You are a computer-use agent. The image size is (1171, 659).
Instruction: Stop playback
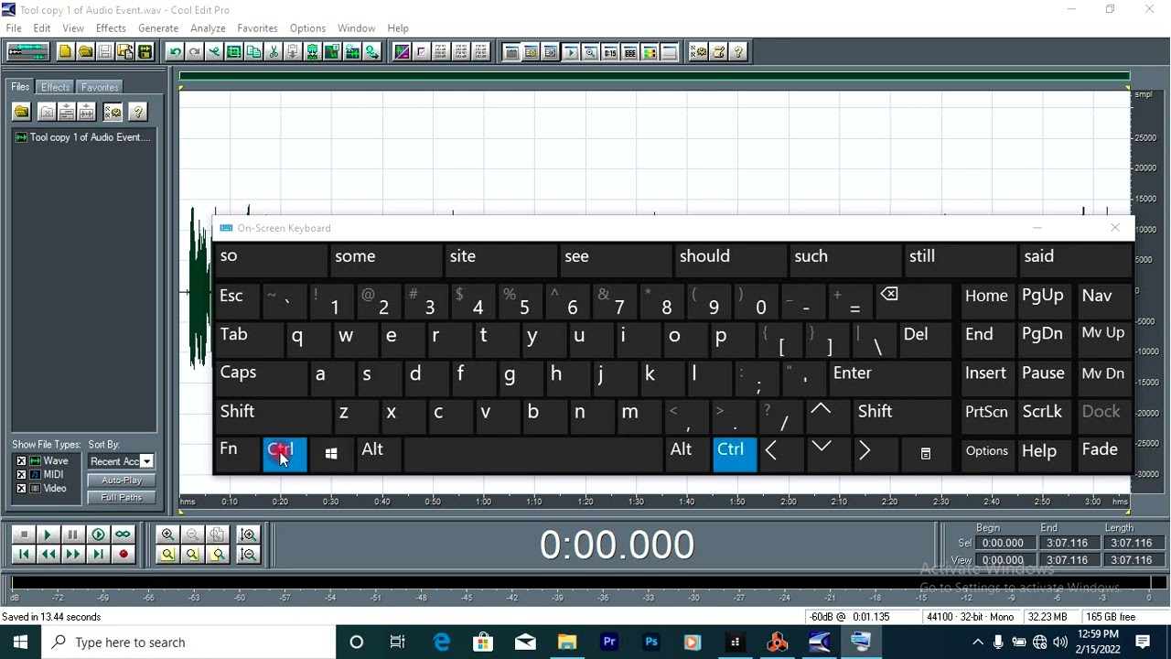23,535
